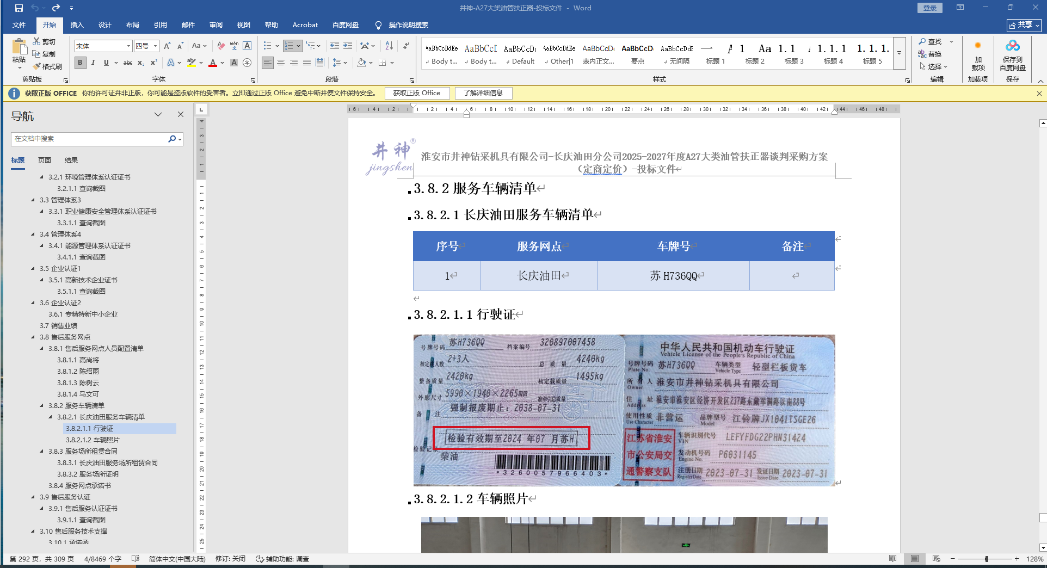Click the 了解详细信息 button
Viewport: 1047px width, 568px height.
(483, 93)
